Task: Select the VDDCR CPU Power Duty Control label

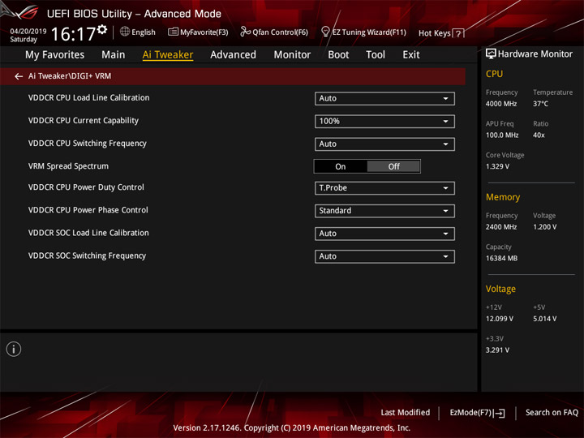Action: click(x=86, y=187)
